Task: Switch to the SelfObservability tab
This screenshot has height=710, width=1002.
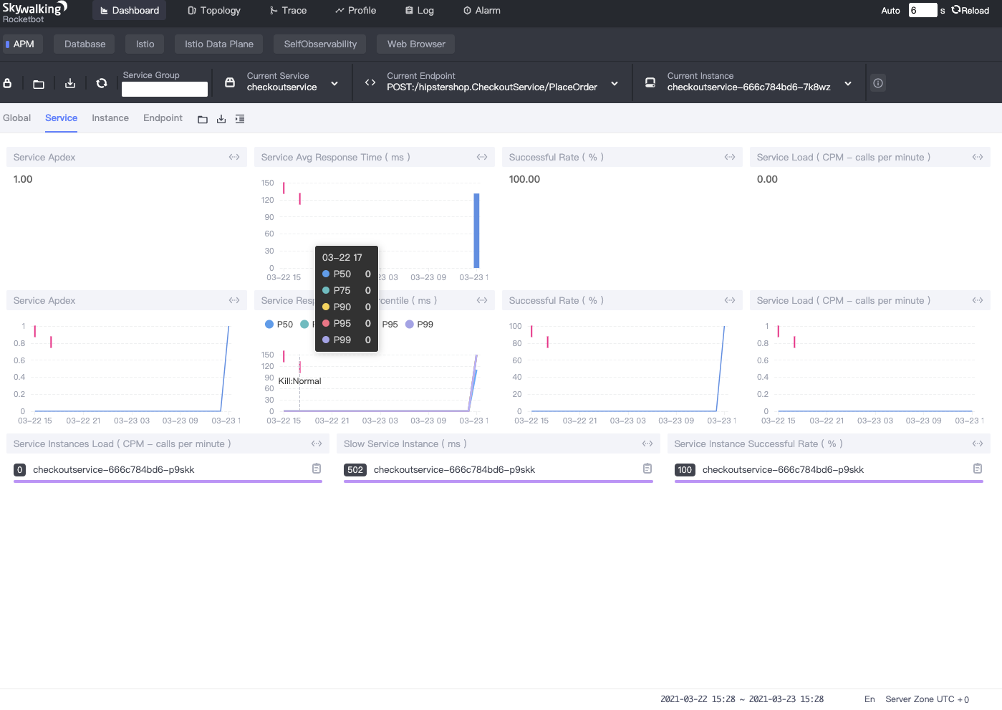Action: (x=320, y=44)
